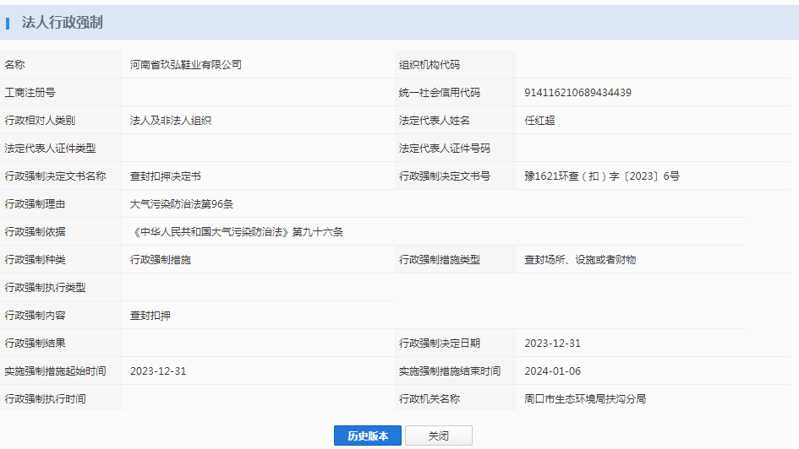799x449 pixels.
Task: Click the value 法人及非法人组织
Action: tap(171, 121)
